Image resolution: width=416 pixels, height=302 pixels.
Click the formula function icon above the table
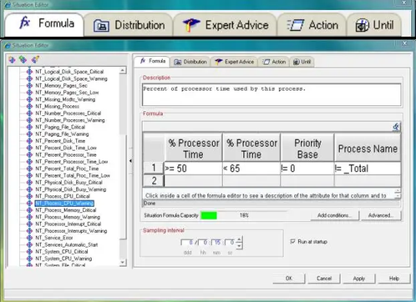396,127
